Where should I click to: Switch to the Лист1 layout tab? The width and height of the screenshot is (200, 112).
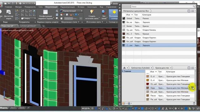point(13,108)
